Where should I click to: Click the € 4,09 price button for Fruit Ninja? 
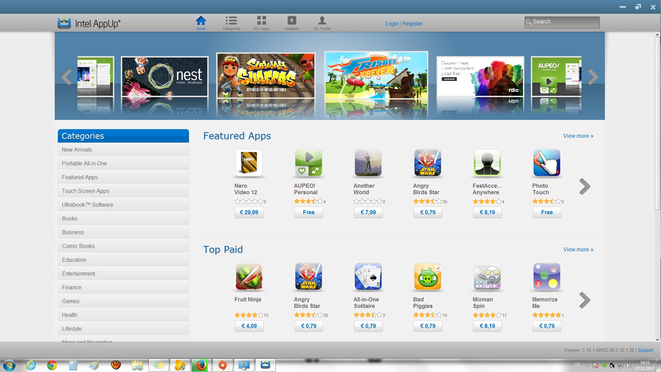click(x=249, y=326)
